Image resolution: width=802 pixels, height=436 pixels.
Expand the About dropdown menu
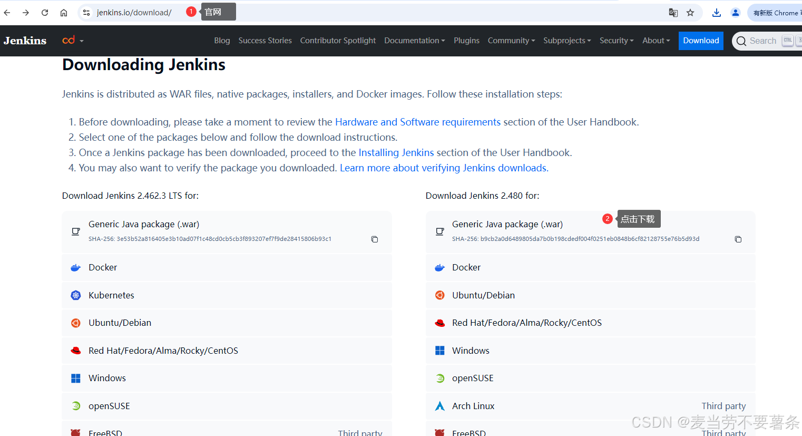(656, 41)
